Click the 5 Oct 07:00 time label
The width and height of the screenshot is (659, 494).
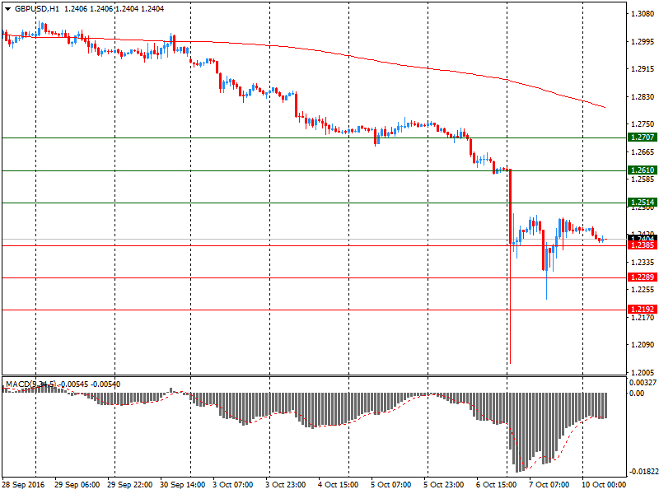tap(390, 484)
